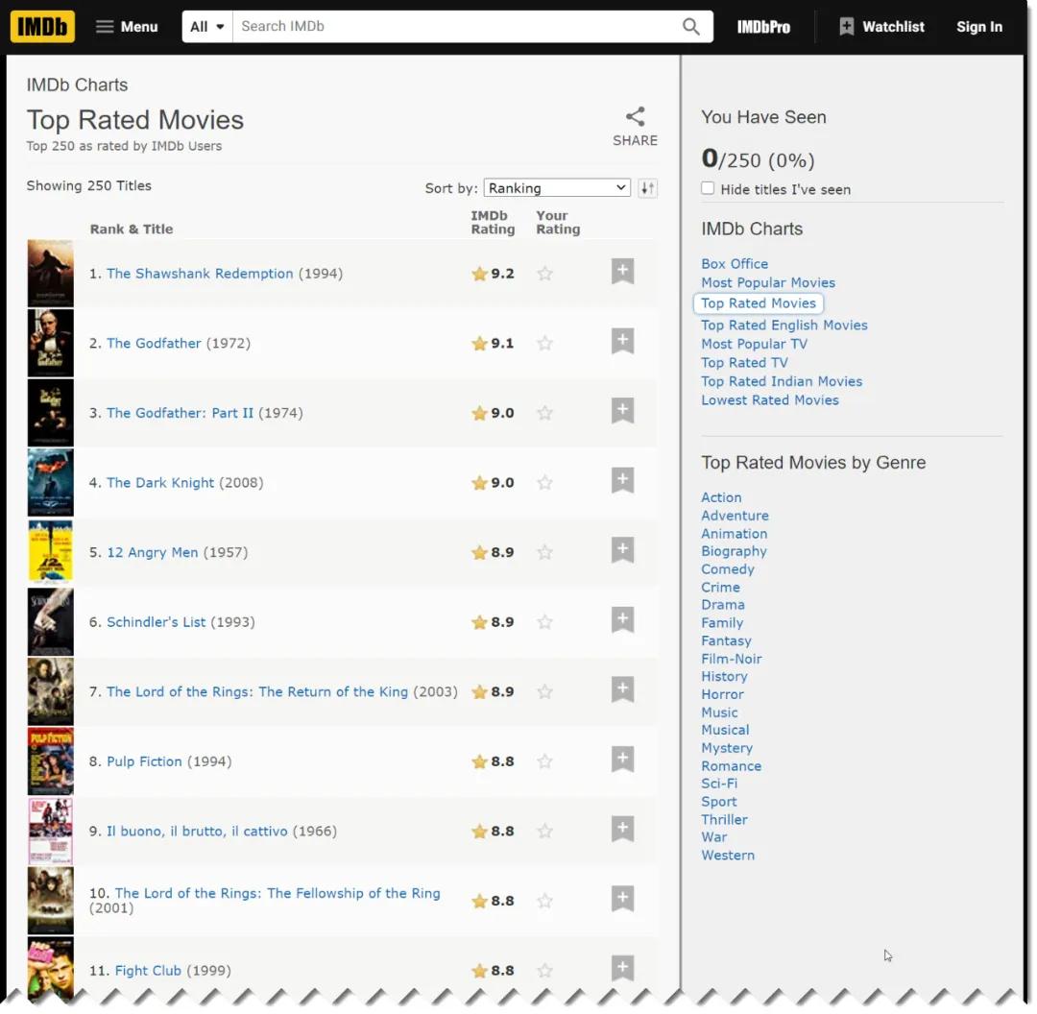Open Fight Club title link

(148, 971)
